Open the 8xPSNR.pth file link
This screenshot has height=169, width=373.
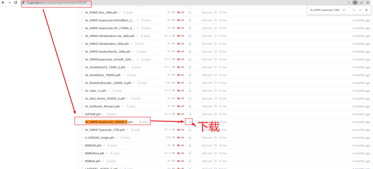[x=93, y=114]
